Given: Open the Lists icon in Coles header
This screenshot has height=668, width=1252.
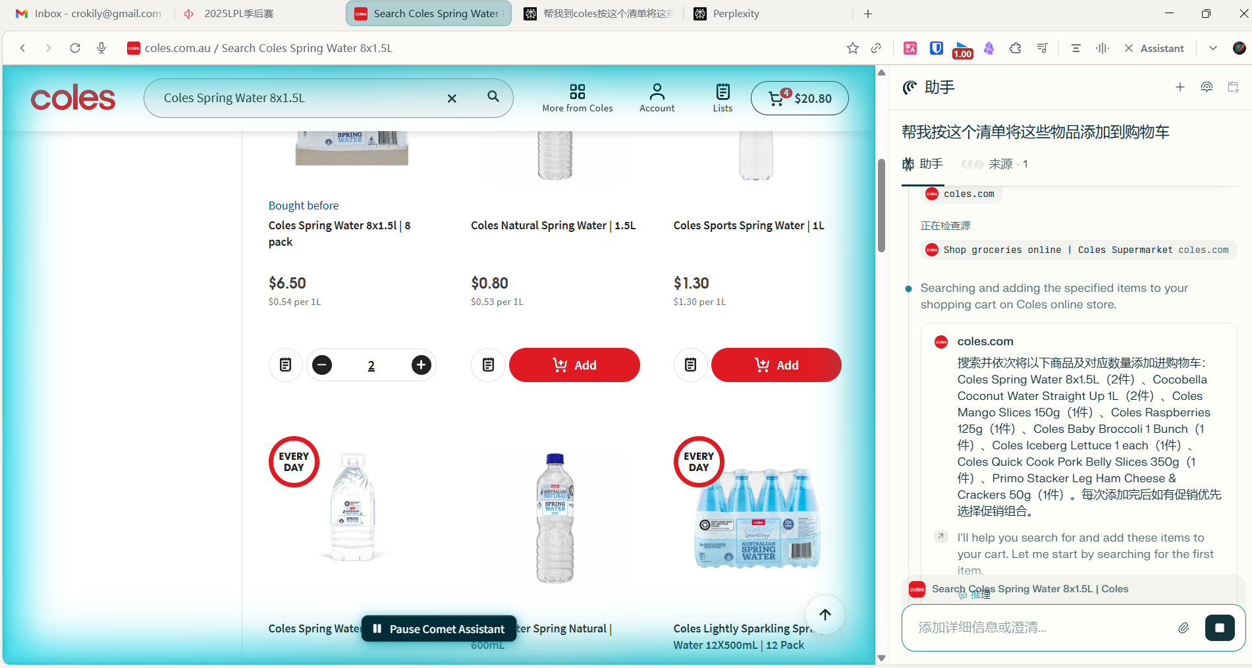Looking at the screenshot, I should [722, 97].
